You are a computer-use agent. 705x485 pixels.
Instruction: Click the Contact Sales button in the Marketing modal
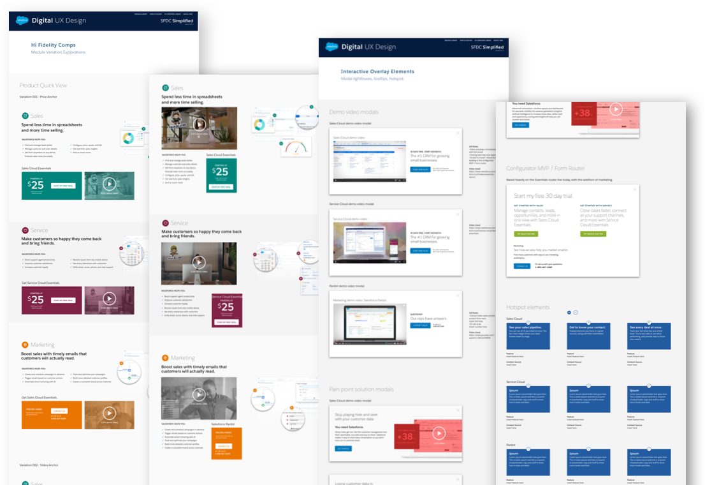tap(419, 325)
